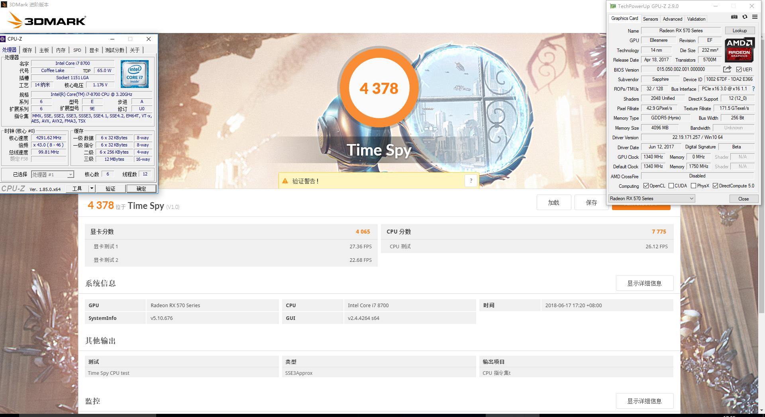Toggle the DirectCompute 5.0 checkbox
765x417 pixels.
[716, 186]
